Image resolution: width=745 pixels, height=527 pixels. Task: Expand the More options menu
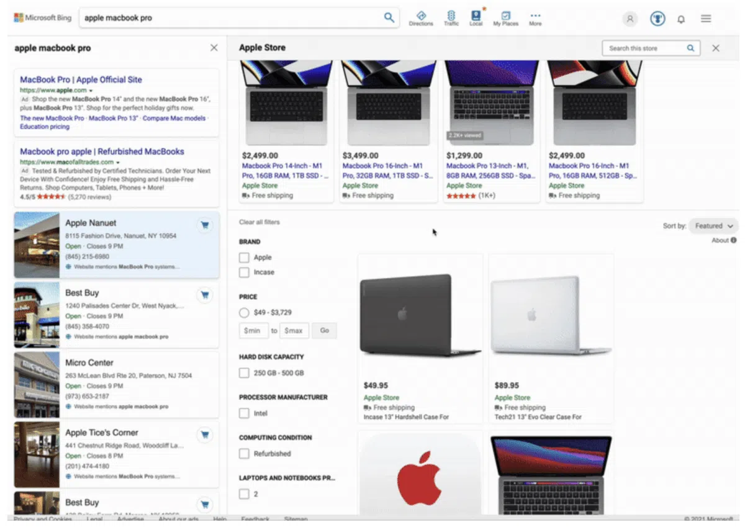coord(535,17)
